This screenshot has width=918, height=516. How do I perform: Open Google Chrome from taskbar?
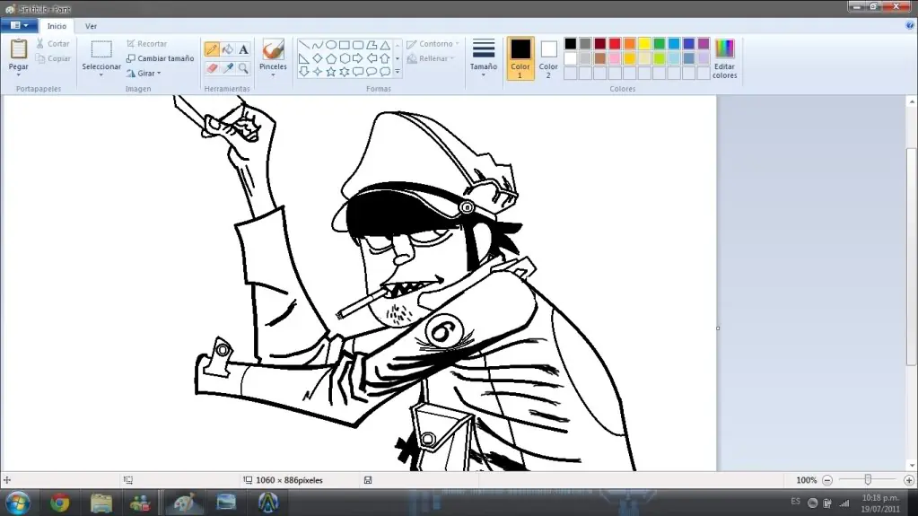point(60,503)
